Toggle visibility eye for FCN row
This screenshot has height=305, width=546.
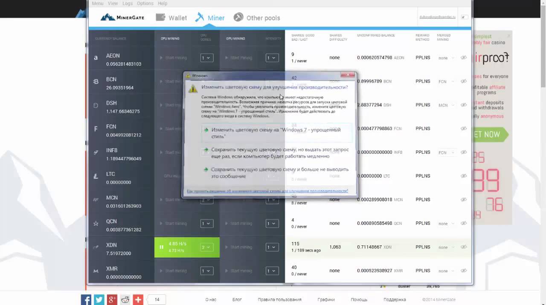pos(464,129)
